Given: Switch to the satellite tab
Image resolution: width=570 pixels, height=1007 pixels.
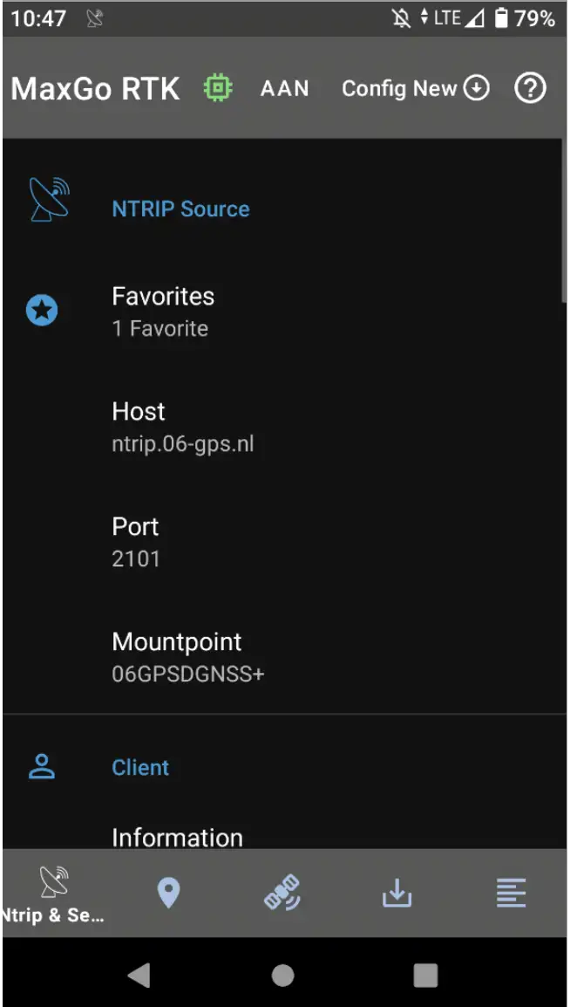Looking at the screenshot, I should pyautogui.click(x=282, y=893).
